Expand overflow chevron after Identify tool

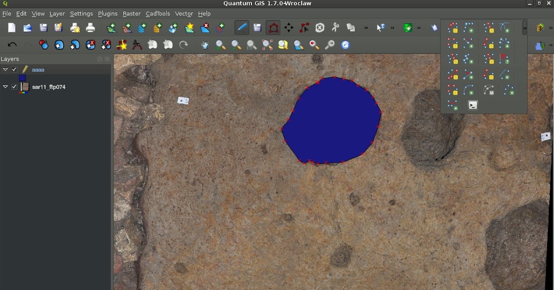click(x=393, y=28)
